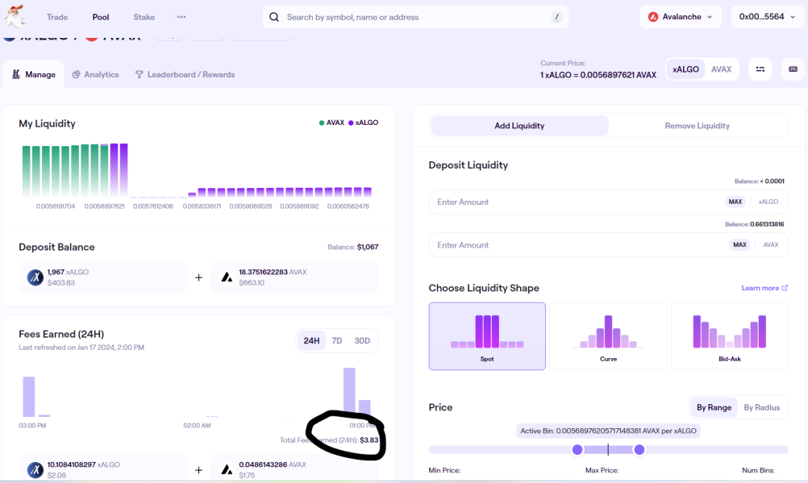
Task: Click the Learn more external-link icon
Action: pyautogui.click(x=785, y=288)
